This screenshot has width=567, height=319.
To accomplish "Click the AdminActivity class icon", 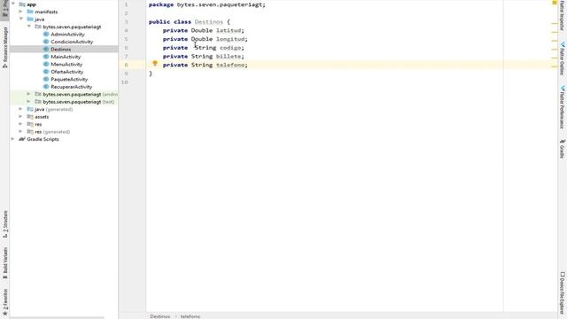I will pyautogui.click(x=46, y=34).
